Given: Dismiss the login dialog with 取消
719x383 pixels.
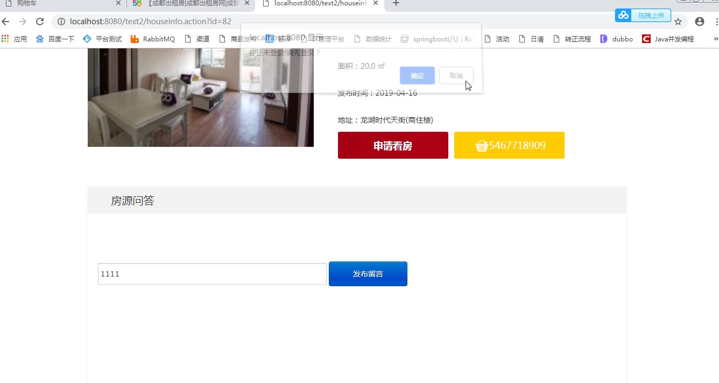Looking at the screenshot, I should pos(456,76).
